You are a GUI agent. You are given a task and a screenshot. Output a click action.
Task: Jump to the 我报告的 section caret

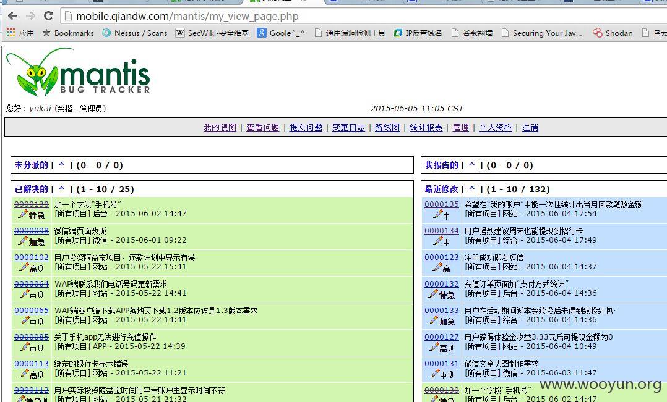point(471,165)
